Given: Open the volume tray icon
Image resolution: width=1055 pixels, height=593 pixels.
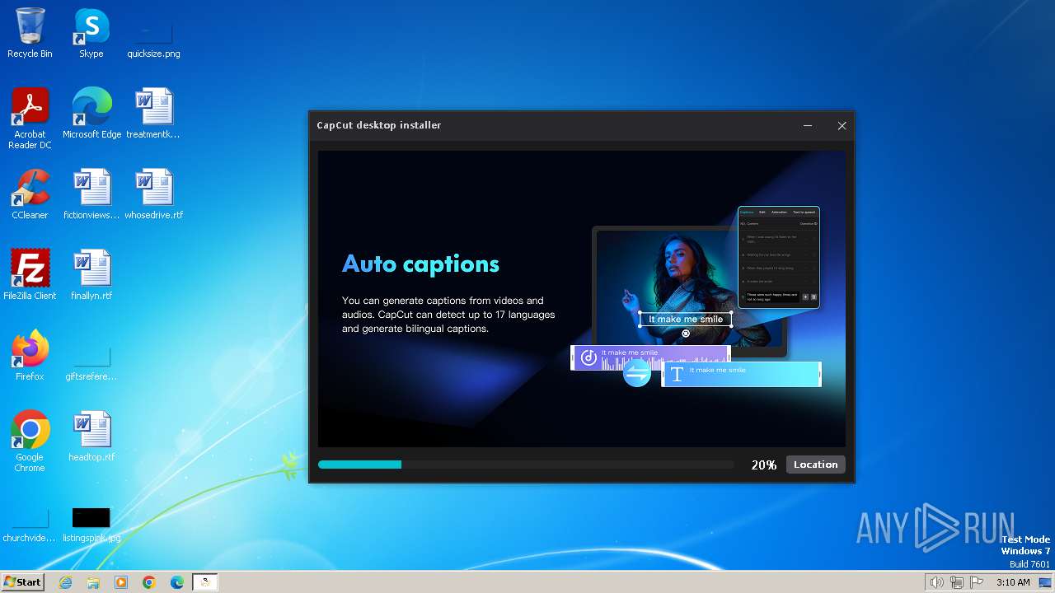Looking at the screenshot, I should point(937,582).
